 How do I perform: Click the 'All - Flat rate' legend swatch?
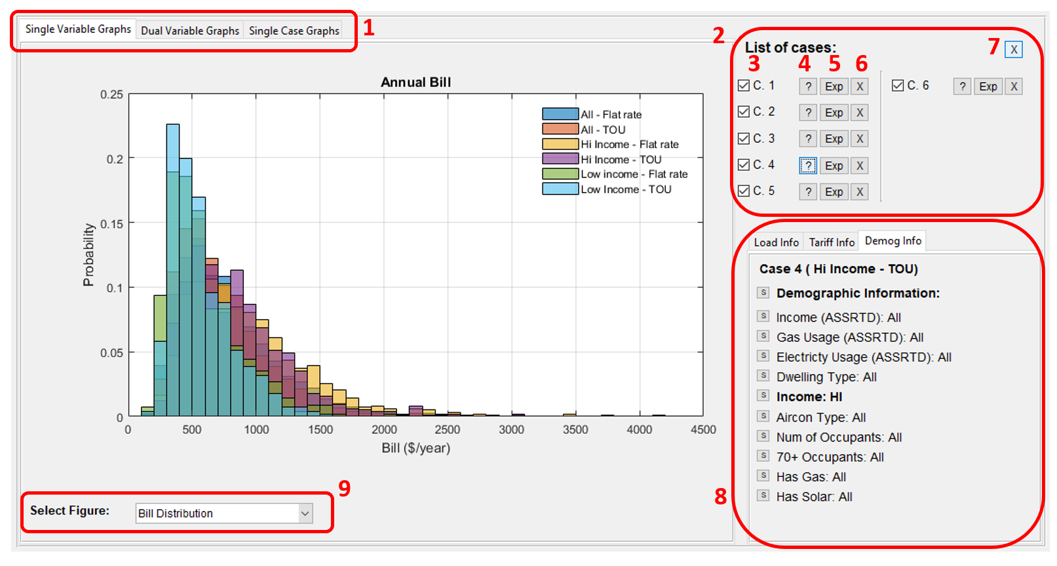(x=560, y=114)
